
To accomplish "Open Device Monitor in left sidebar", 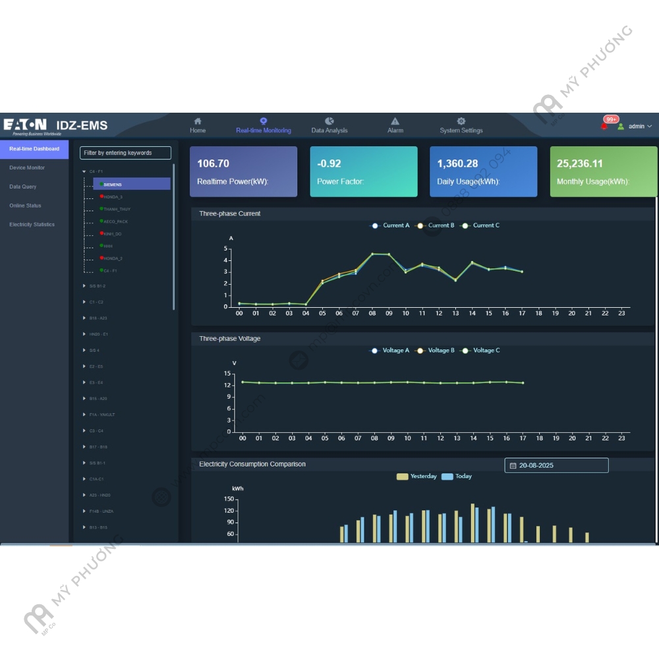I will point(27,168).
